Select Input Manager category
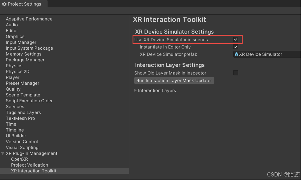This screenshot has height=180, width=301. pyautogui.click(x=21, y=42)
